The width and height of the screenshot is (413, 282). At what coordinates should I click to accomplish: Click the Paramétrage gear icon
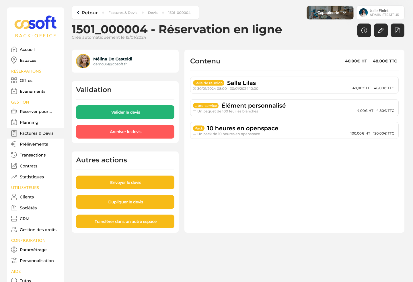click(x=14, y=250)
